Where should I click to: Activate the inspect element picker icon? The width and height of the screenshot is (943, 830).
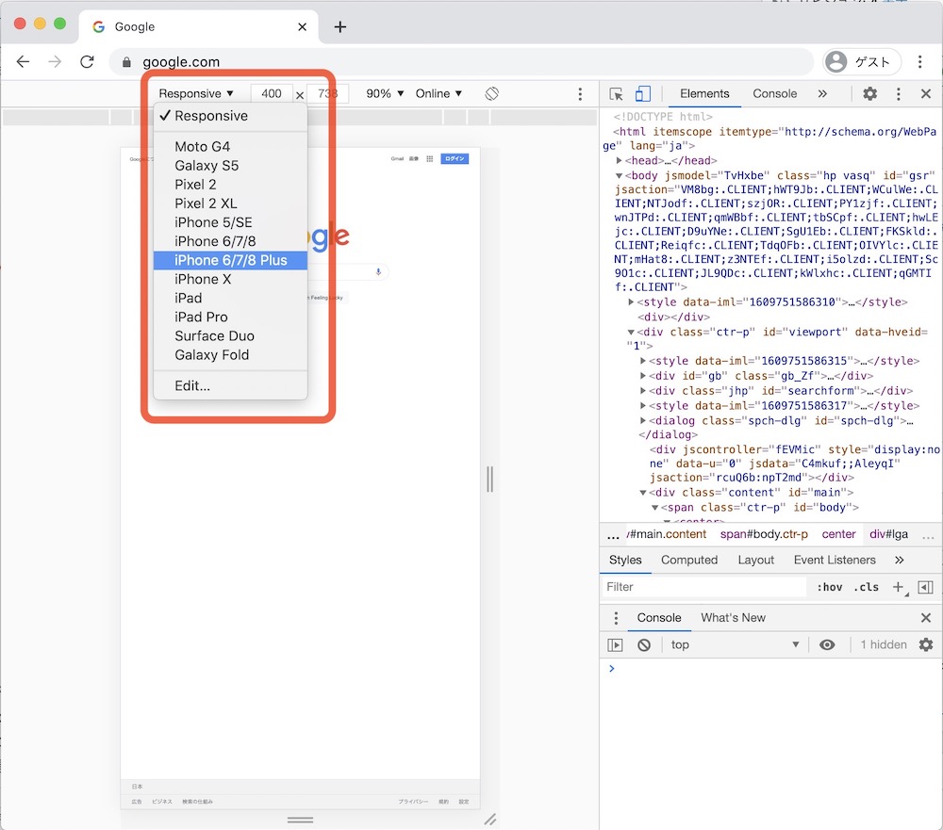tap(616, 94)
